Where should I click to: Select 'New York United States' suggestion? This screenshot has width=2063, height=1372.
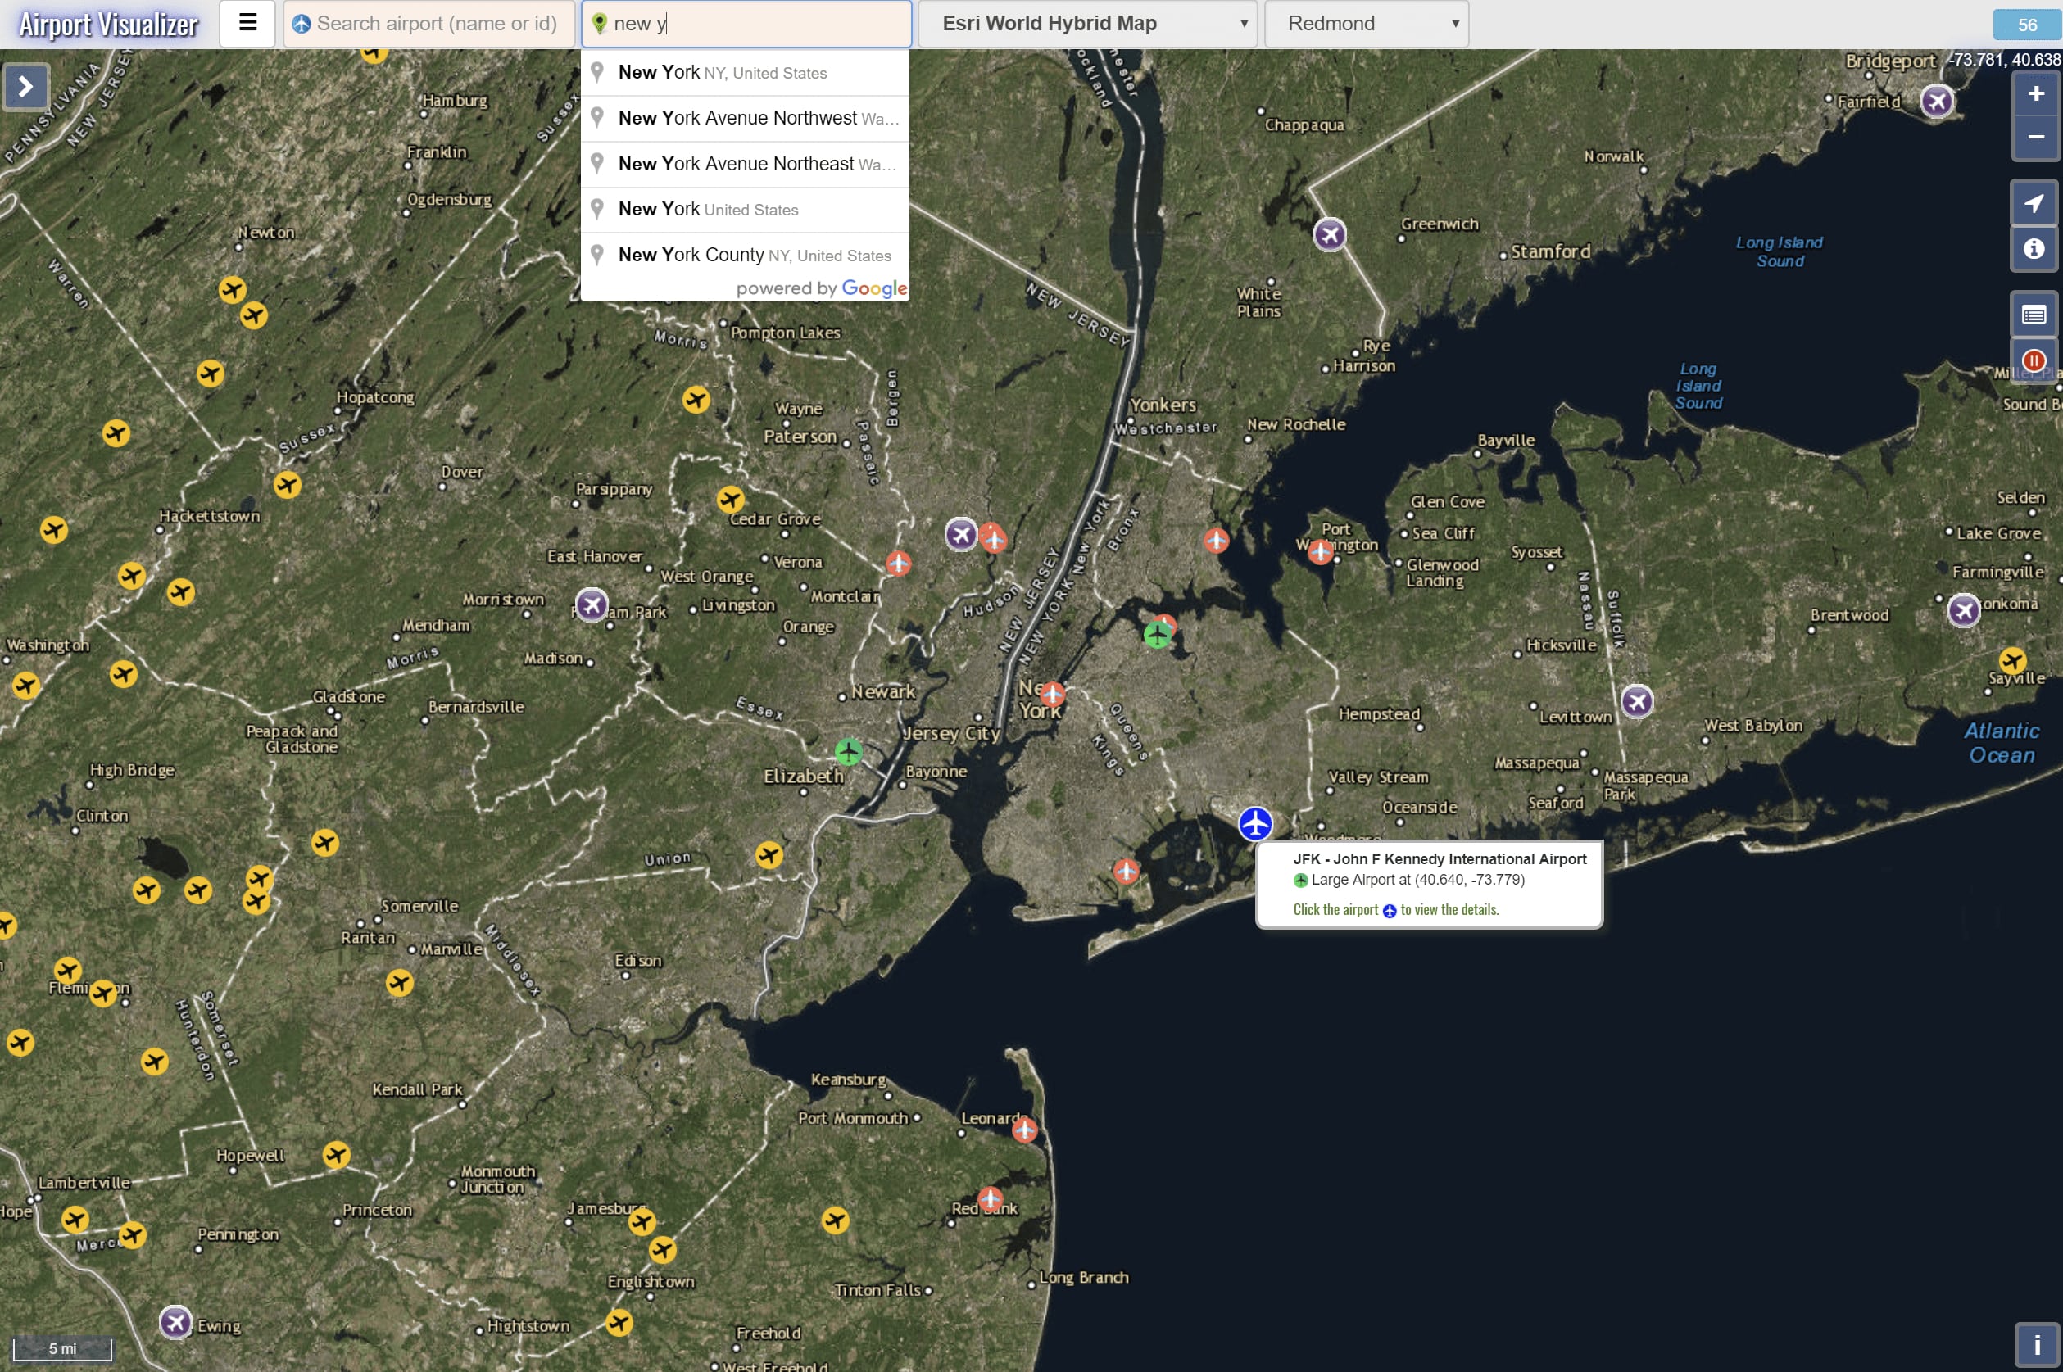745,209
